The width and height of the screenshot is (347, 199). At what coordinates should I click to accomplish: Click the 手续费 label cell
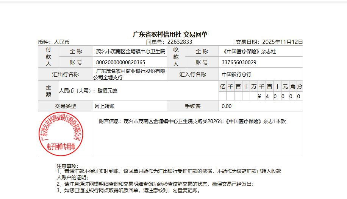click(193, 106)
